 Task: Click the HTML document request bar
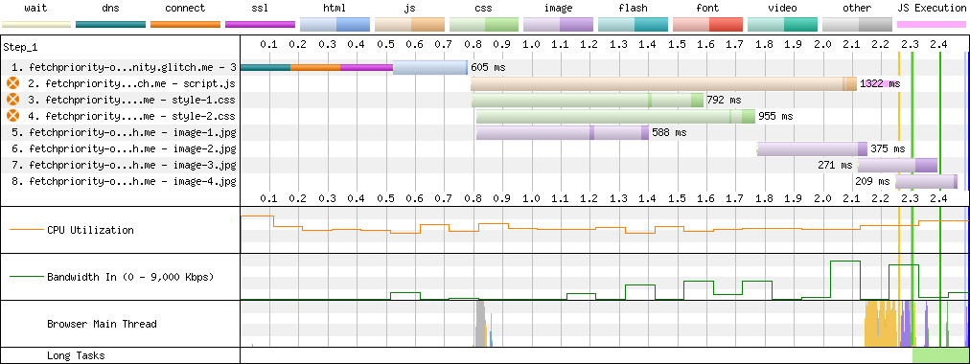point(354,67)
